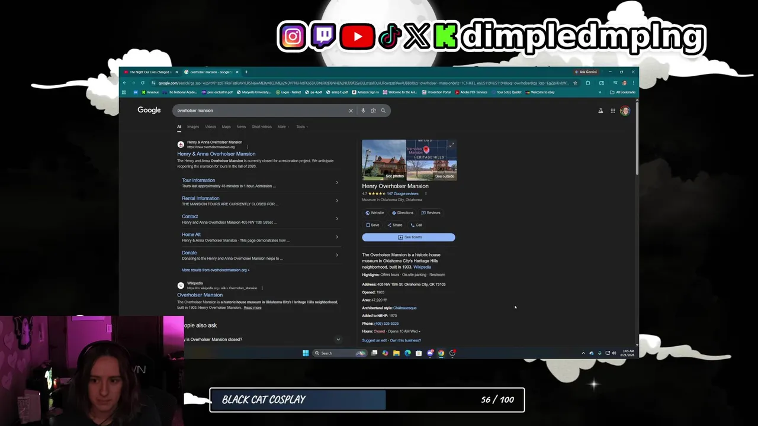Click Suggest an edit link
The image size is (758, 426).
pyautogui.click(x=374, y=340)
